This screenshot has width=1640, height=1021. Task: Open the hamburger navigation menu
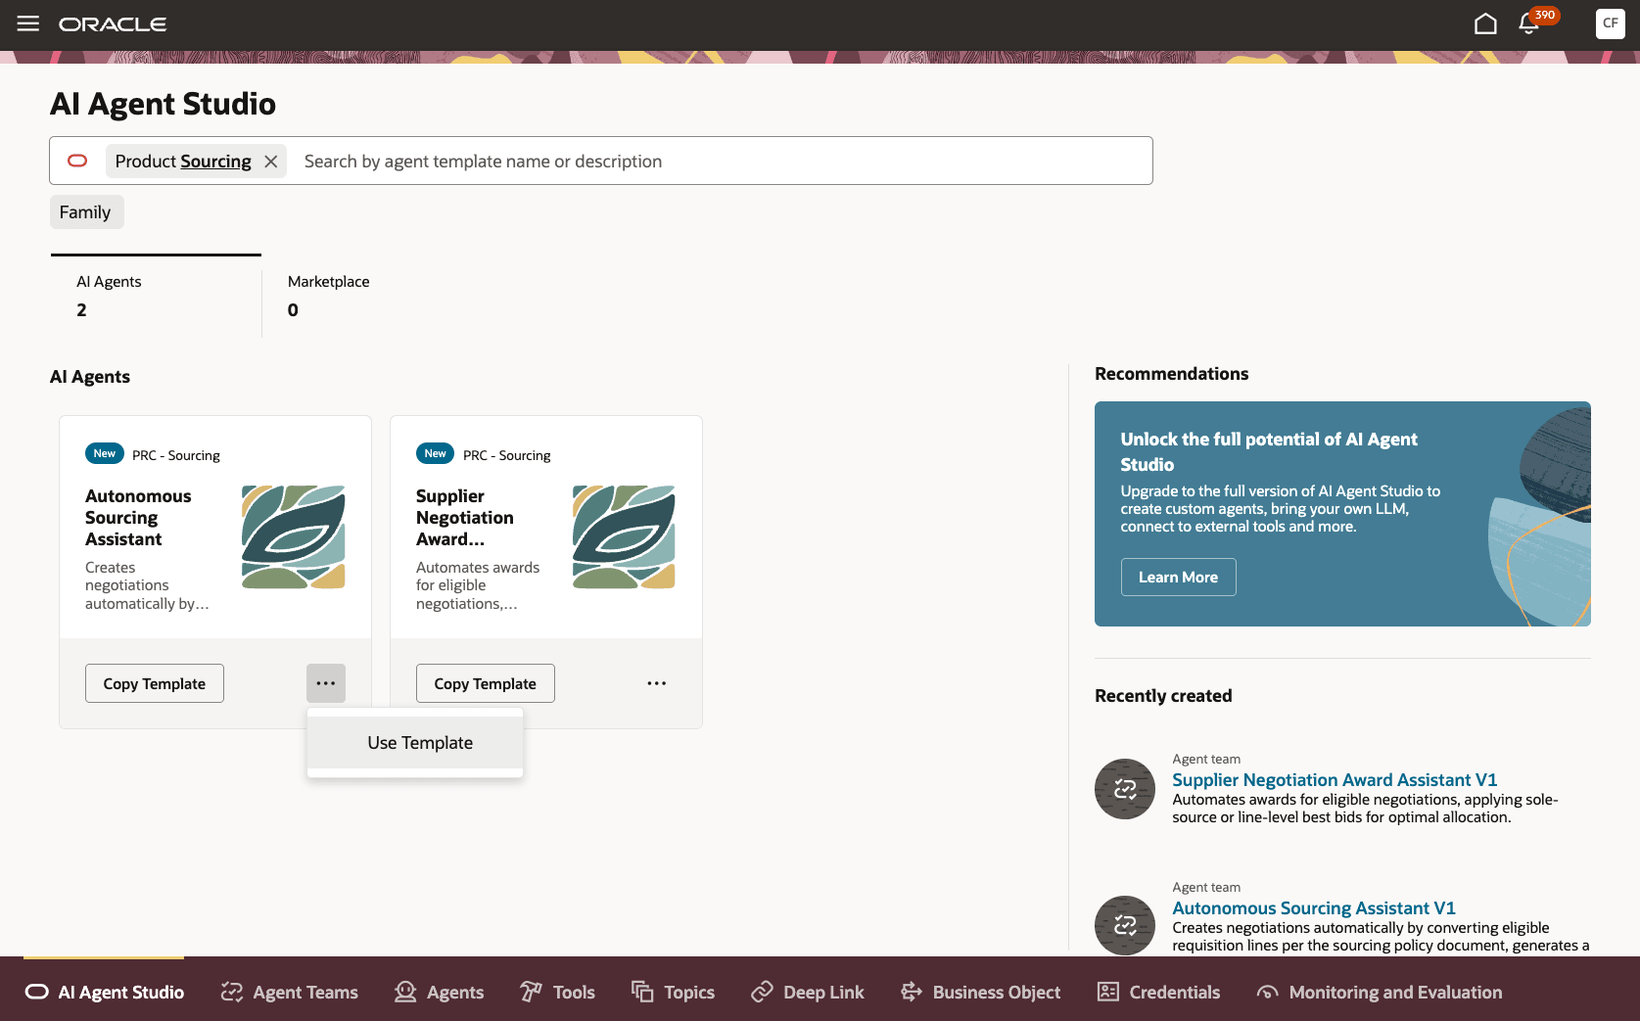point(27,23)
